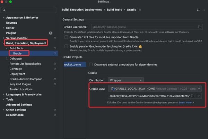Click project-level icon next to Gradle breadcrumb
The image size is (208, 139).
(140, 10)
